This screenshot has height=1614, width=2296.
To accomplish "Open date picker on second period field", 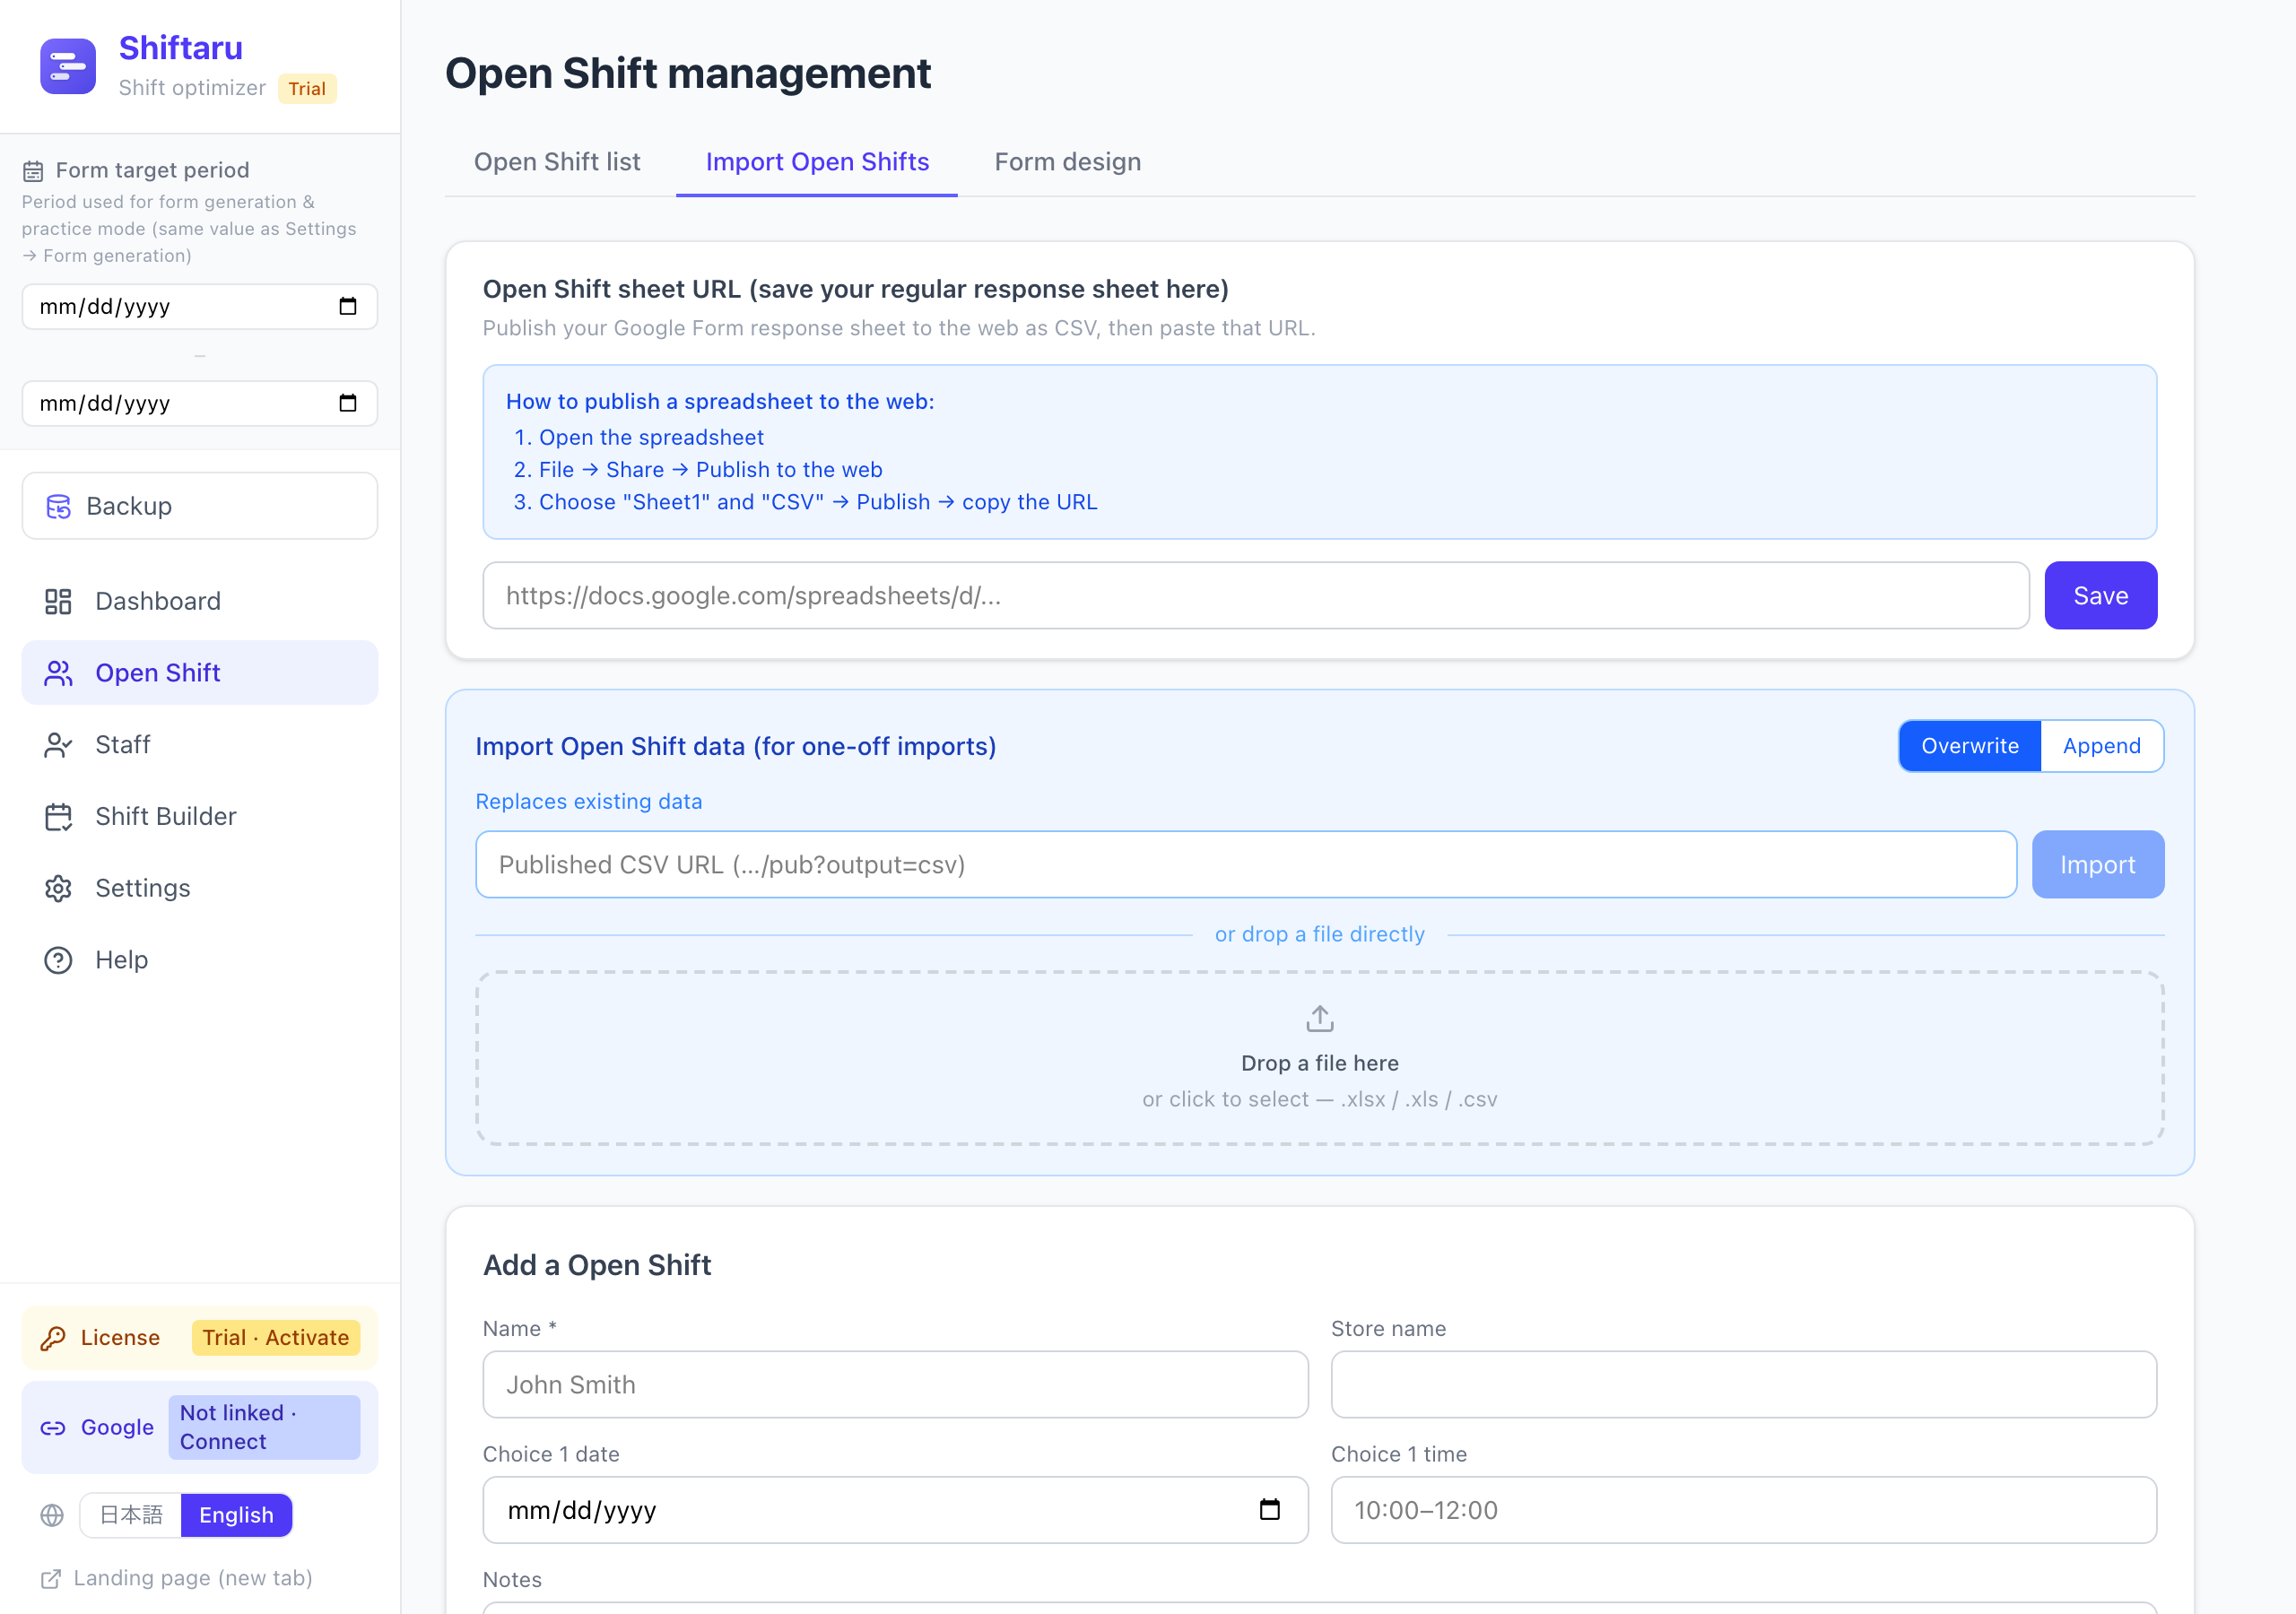I will [347, 403].
